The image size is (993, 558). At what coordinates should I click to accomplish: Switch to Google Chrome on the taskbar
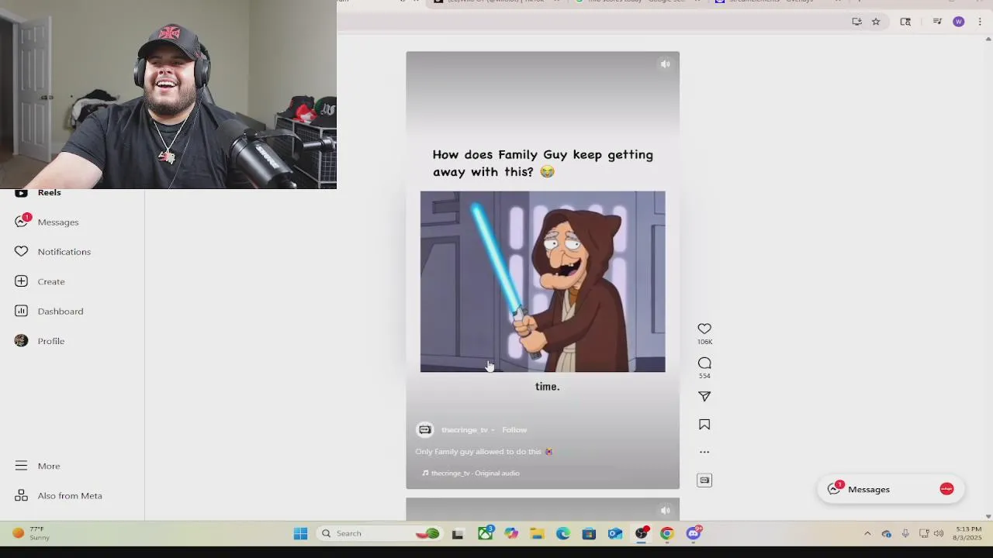point(667,533)
